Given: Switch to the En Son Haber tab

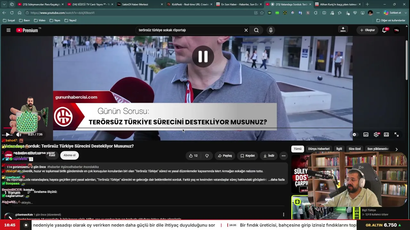Looking at the screenshot, I should point(239,4).
